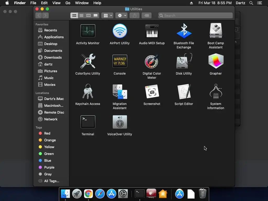Open Safari from the Dock
268x201 pixels.
click(100, 194)
